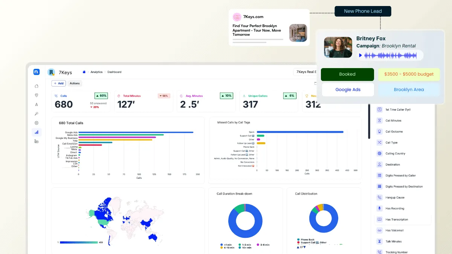
Task: Click the phone icon on Calls card
Action: pos(56,96)
